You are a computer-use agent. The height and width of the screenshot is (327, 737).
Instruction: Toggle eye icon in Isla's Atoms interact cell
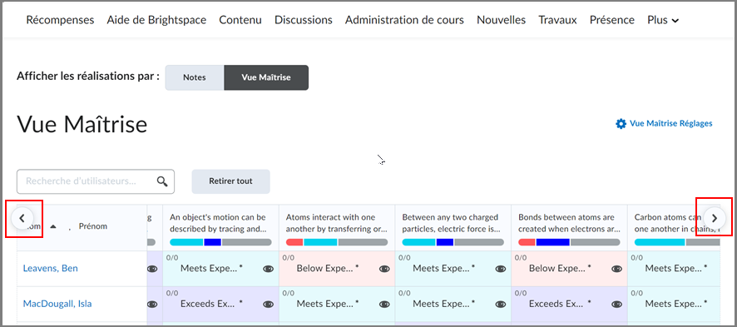384,304
